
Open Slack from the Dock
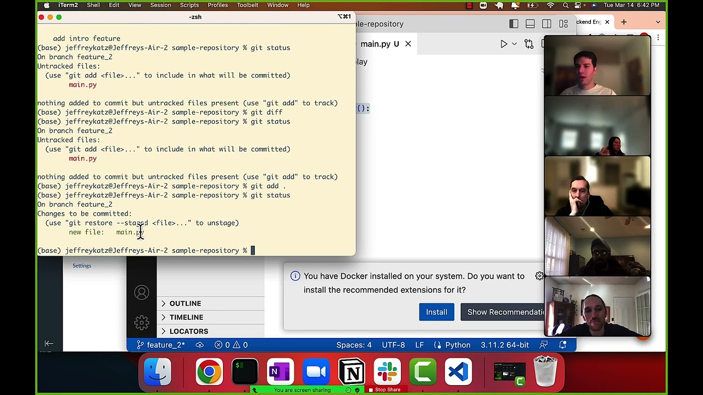tap(388, 372)
